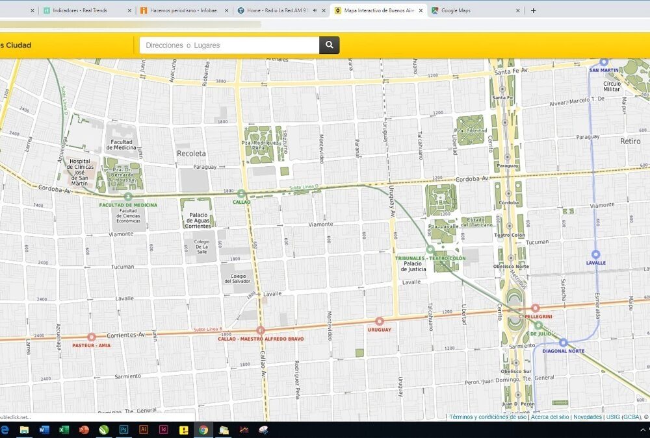Click the Recoleta neighborhood label
The image size is (650, 438).
(x=191, y=153)
